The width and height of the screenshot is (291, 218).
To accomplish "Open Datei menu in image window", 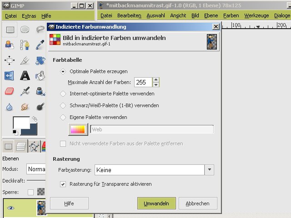I will point(106,15).
